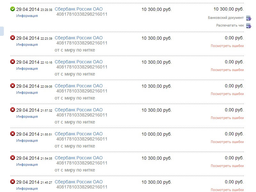Click the red error icon at 22:23:39
Screen dimensions: 256x192
pyautogui.click(x=12, y=38)
